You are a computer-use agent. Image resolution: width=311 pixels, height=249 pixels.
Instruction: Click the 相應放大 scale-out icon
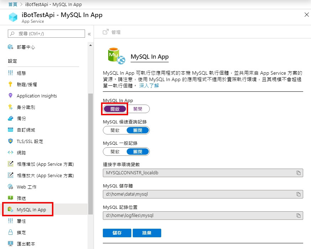pyautogui.click(x=10, y=175)
